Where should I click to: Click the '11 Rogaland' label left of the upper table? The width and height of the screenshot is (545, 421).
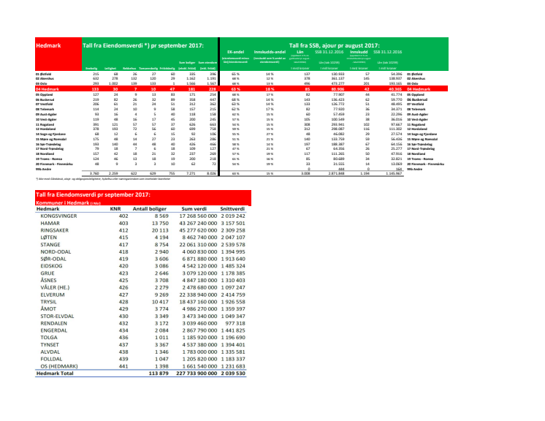(45, 124)
